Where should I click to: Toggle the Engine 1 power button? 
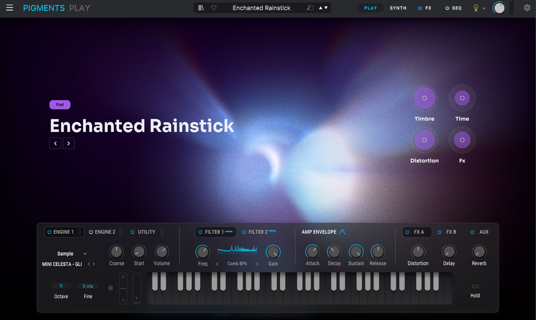point(50,232)
